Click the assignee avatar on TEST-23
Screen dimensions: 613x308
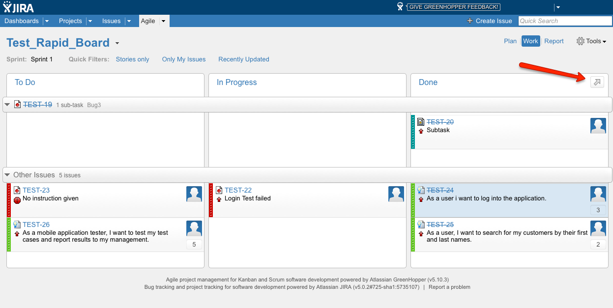tap(194, 194)
